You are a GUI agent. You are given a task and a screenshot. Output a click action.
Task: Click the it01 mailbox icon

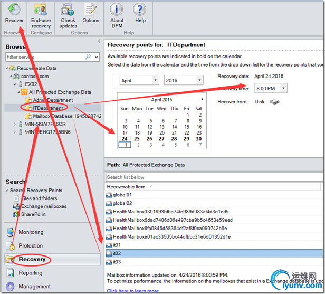tap(109, 245)
